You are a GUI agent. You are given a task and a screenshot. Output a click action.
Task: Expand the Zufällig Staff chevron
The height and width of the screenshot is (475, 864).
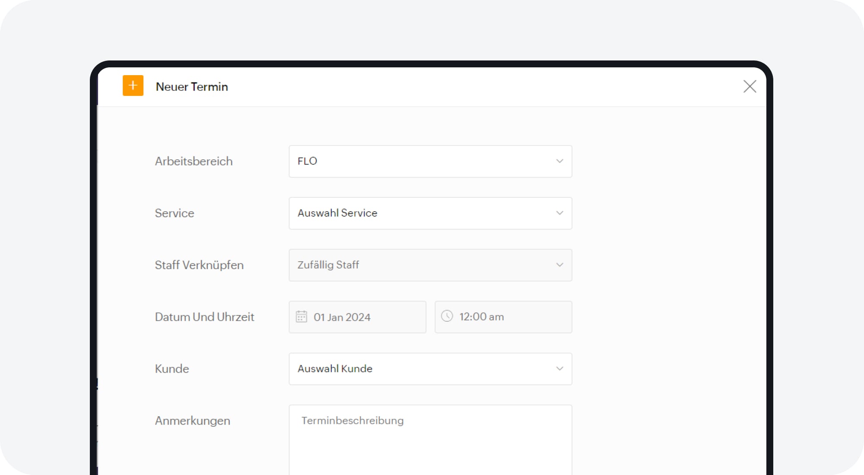click(x=559, y=265)
